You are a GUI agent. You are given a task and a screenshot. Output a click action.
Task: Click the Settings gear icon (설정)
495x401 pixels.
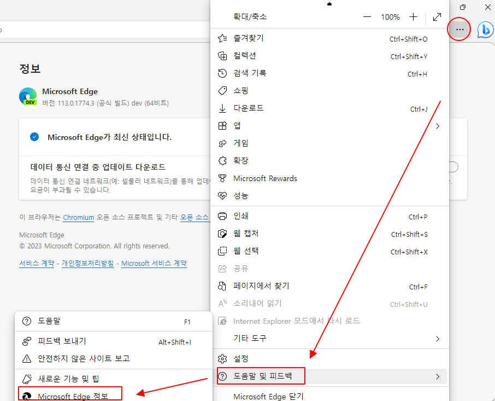(x=222, y=359)
